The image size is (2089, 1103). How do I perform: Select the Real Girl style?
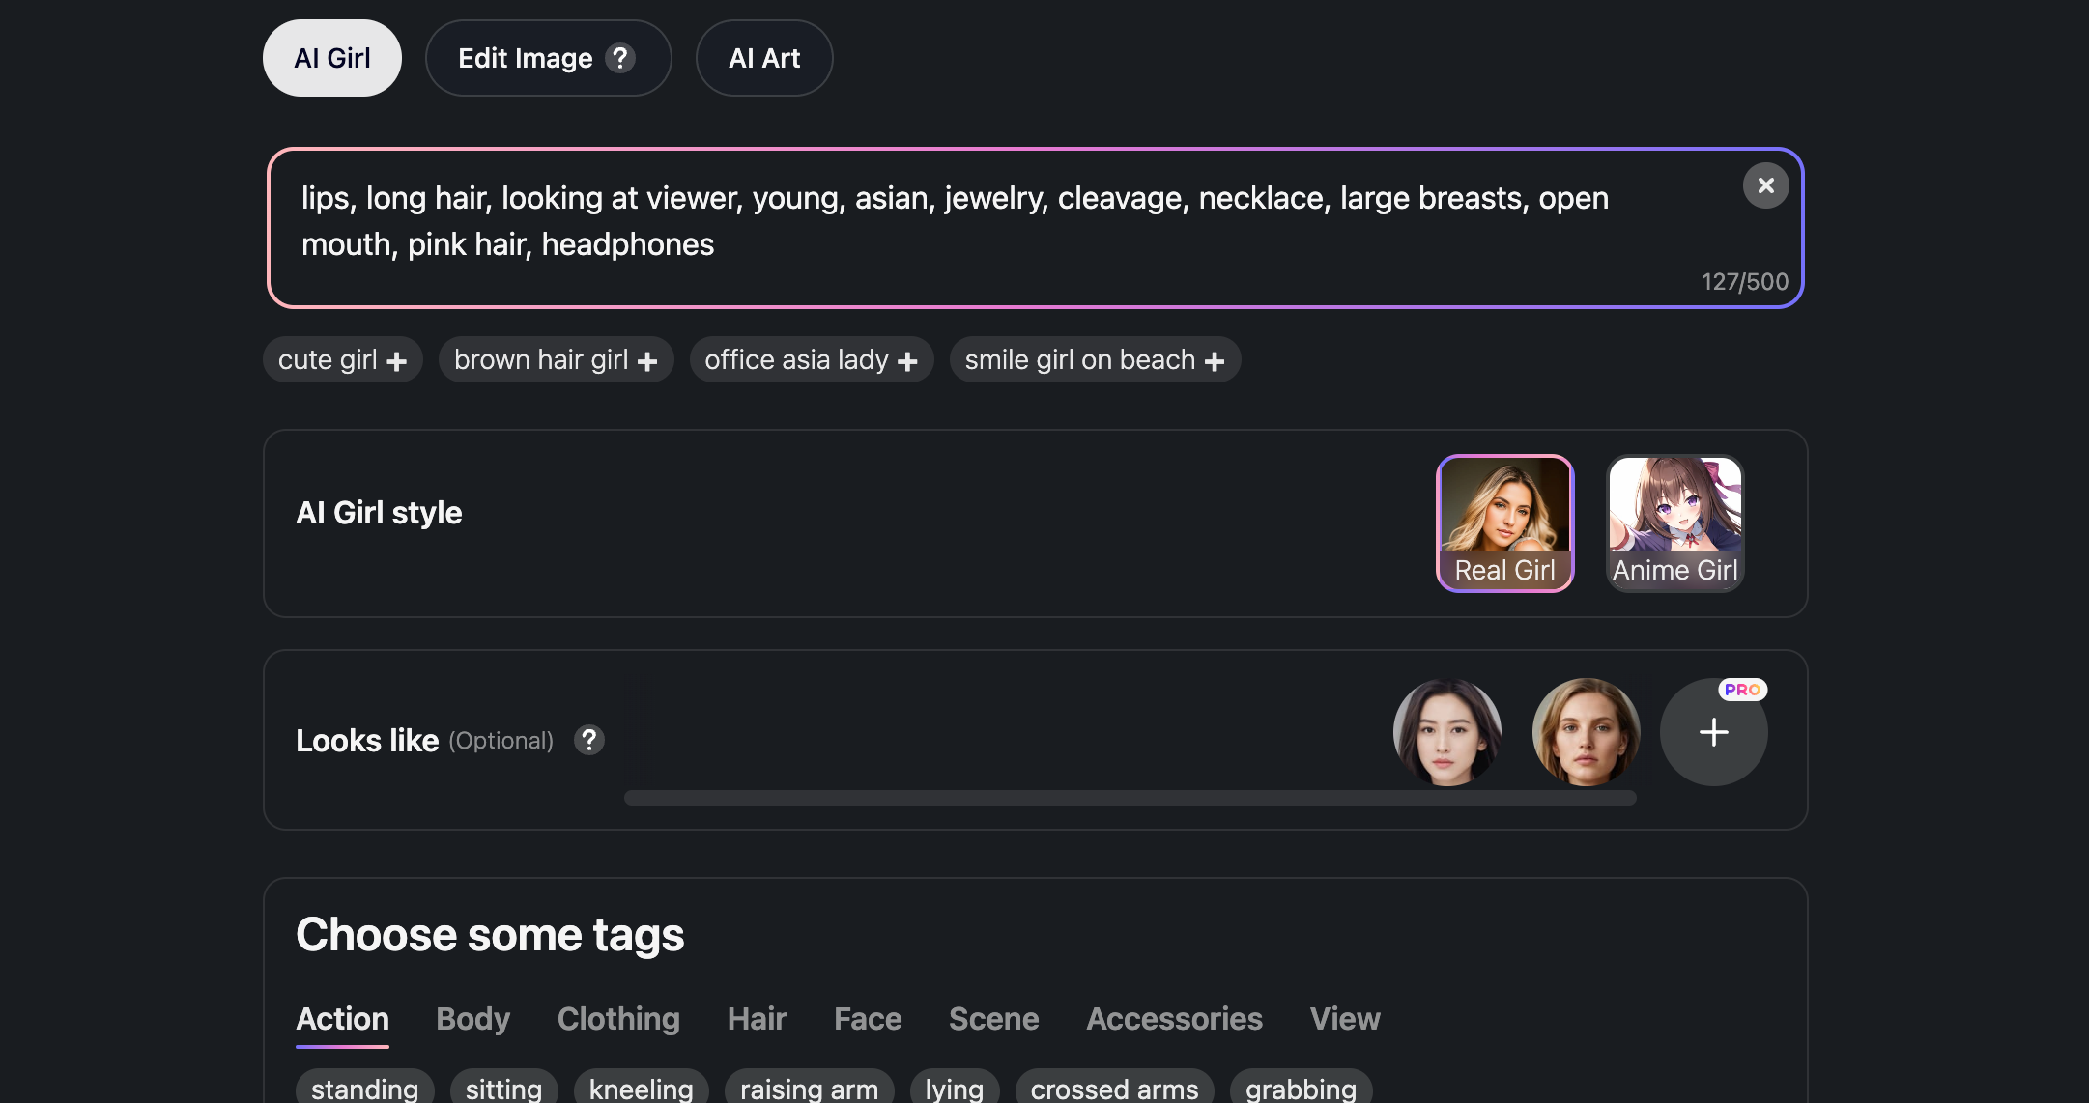(1504, 523)
